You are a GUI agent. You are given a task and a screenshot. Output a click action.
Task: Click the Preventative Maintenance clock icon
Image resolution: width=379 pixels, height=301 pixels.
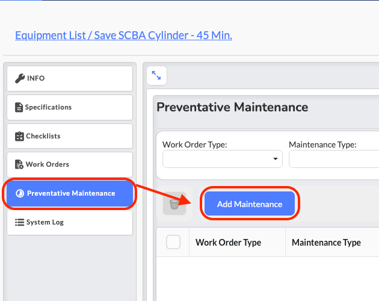coord(20,193)
